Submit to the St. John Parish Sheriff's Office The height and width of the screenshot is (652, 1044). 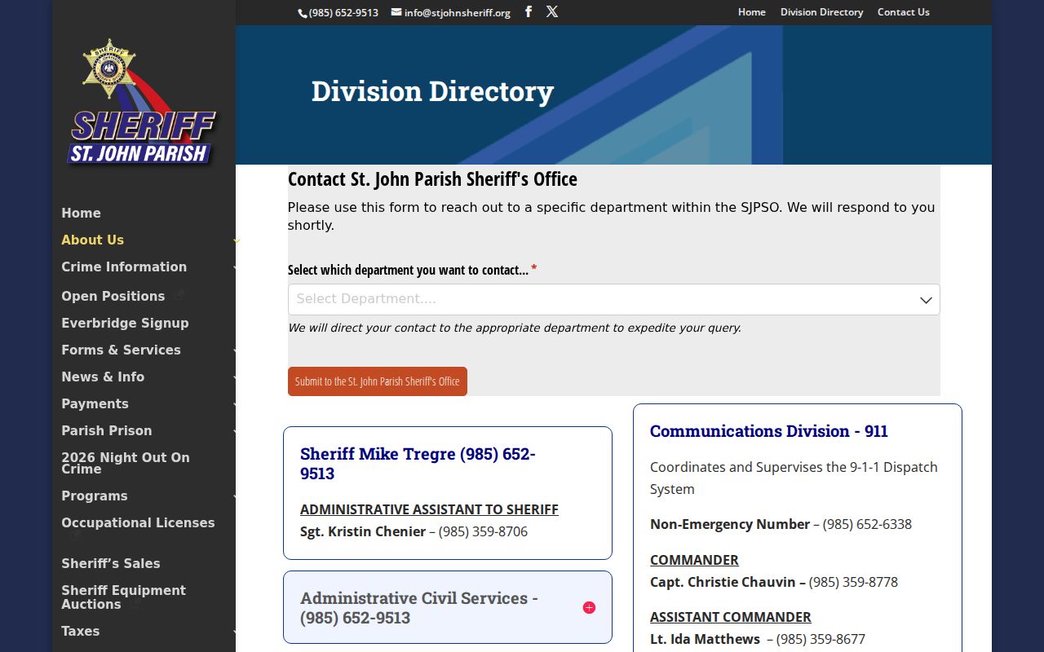[378, 381]
